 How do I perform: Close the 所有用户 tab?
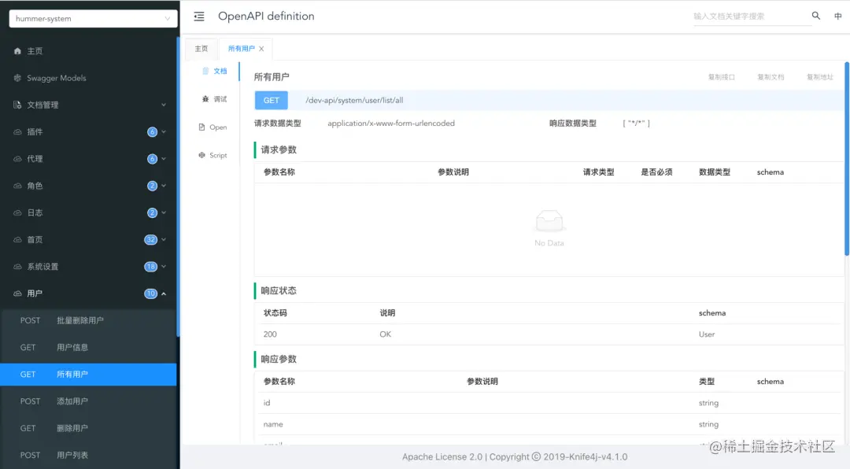tap(261, 49)
